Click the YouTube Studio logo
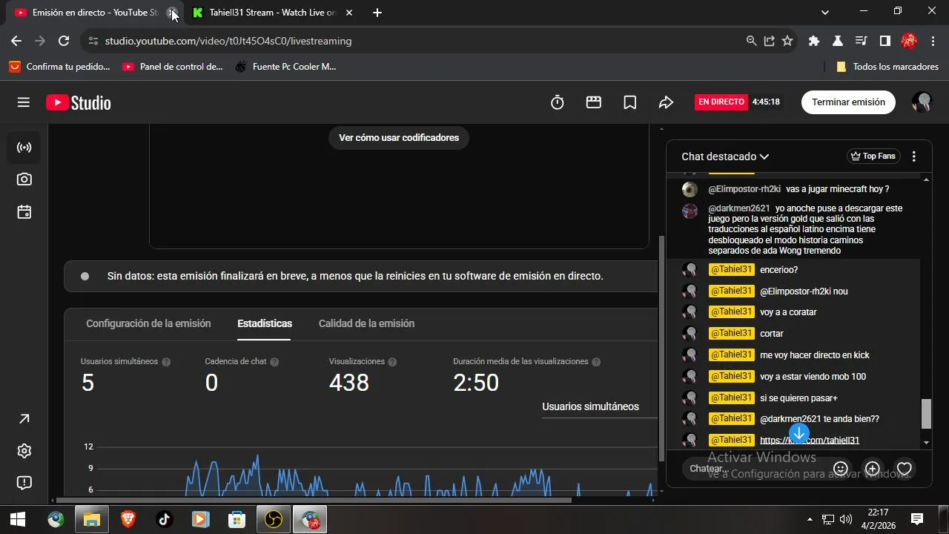This screenshot has width=949, height=534. (x=79, y=102)
